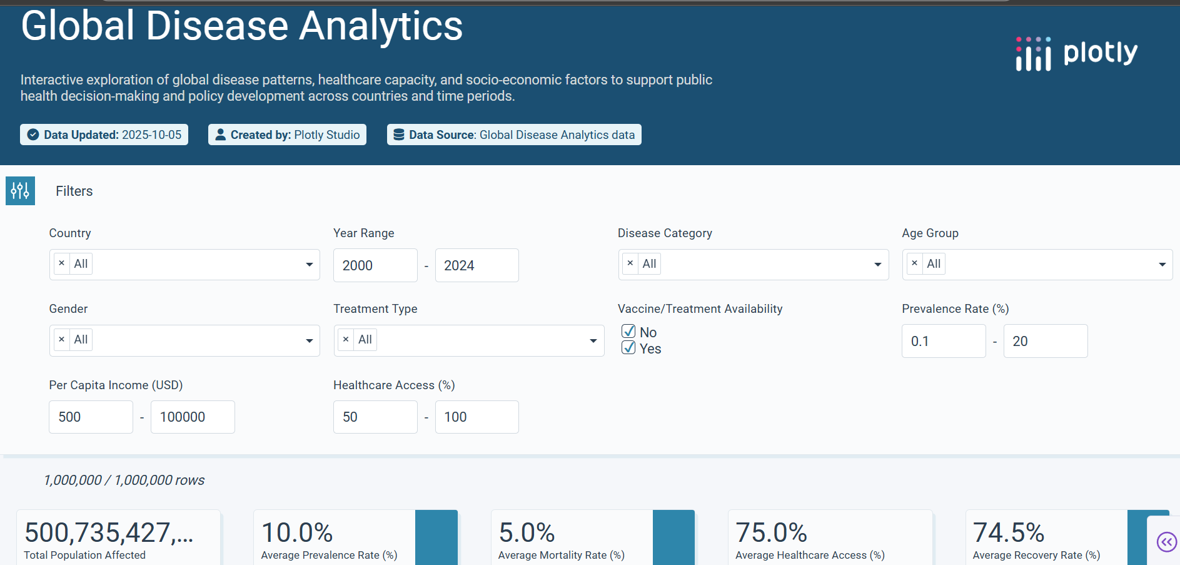Remove the Disease Category selection via × icon

(630, 263)
